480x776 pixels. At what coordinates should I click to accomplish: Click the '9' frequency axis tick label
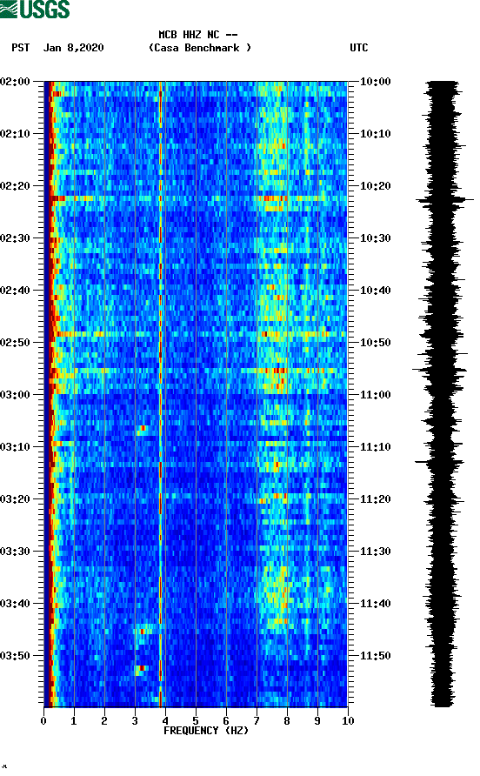[x=317, y=720]
